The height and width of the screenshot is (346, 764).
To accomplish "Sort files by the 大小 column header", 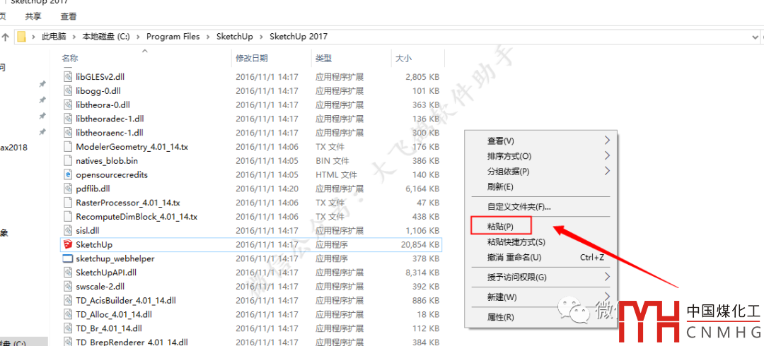I will pyautogui.click(x=403, y=58).
